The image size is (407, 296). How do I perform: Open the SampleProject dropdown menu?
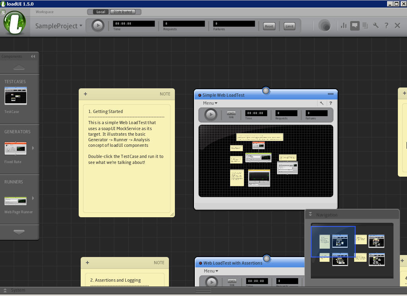point(59,26)
